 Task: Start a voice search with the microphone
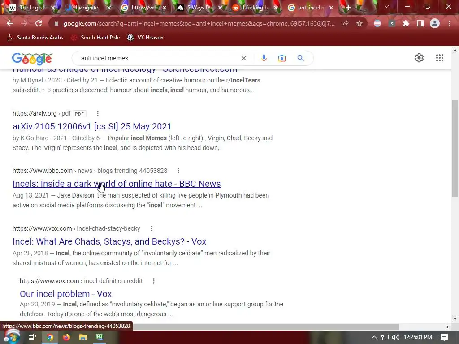264,58
